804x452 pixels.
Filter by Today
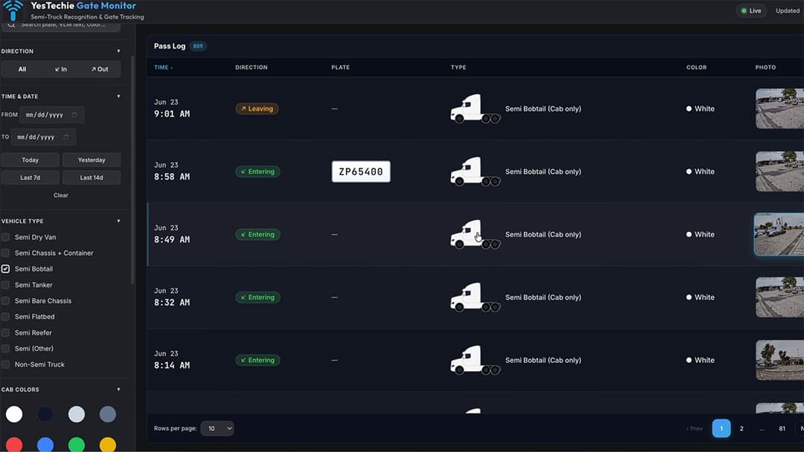(31, 161)
